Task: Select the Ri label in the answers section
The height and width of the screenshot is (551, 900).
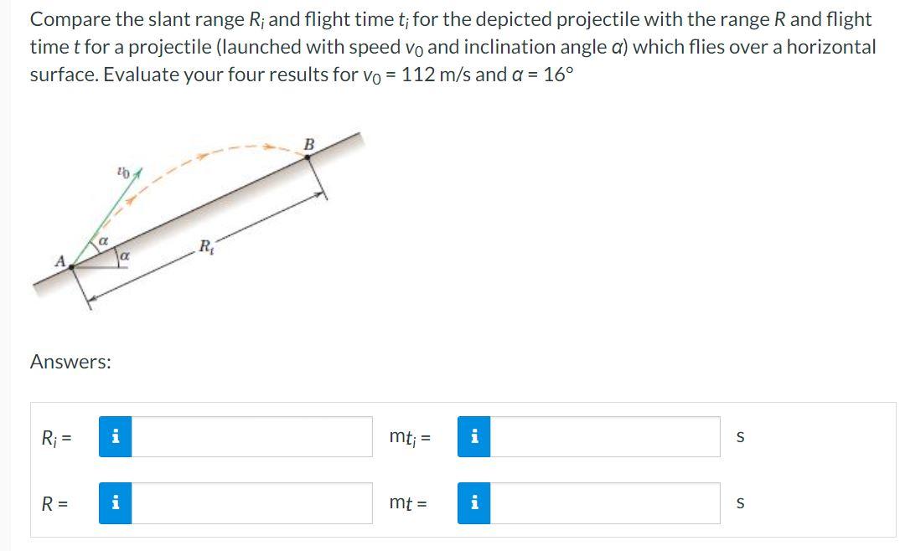Action: 50,435
